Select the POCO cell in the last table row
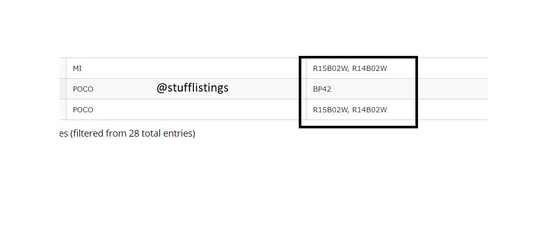Viewport: 543px width, 236px height. click(186, 110)
